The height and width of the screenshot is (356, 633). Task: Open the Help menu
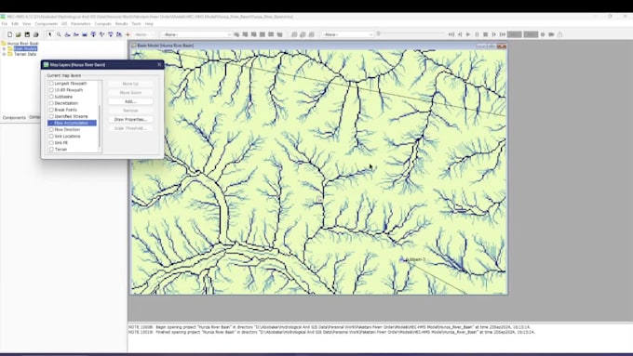pos(149,24)
